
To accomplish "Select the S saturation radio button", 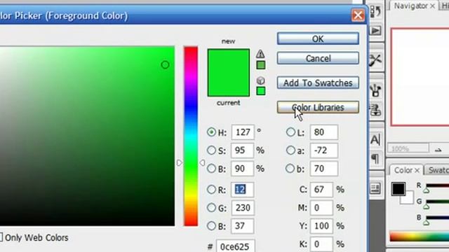I will click(x=211, y=150).
